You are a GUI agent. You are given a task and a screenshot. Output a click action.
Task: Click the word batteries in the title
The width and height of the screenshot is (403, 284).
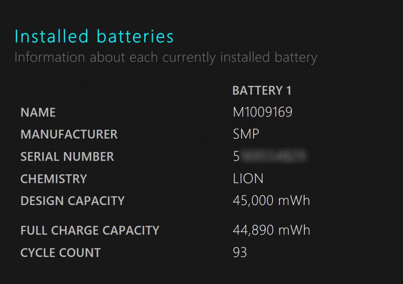coord(135,36)
